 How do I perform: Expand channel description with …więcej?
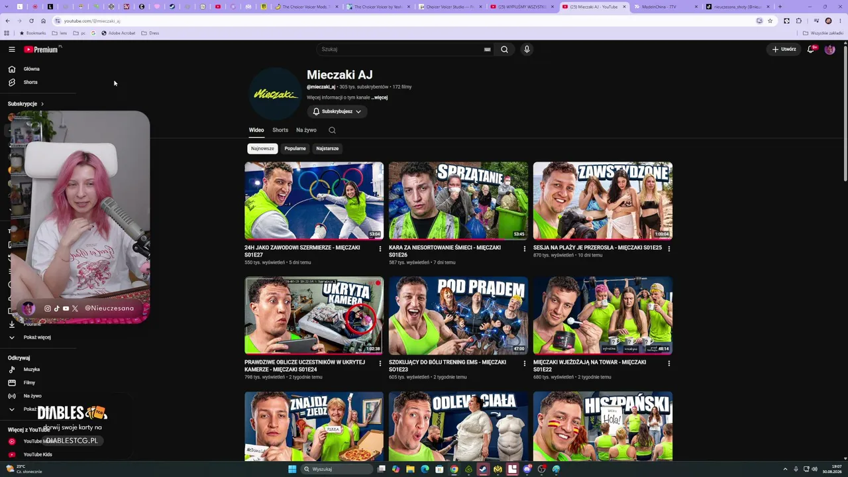click(x=380, y=97)
